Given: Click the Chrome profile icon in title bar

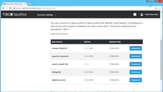Looking at the screenshot, I should [x=147, y=1].
